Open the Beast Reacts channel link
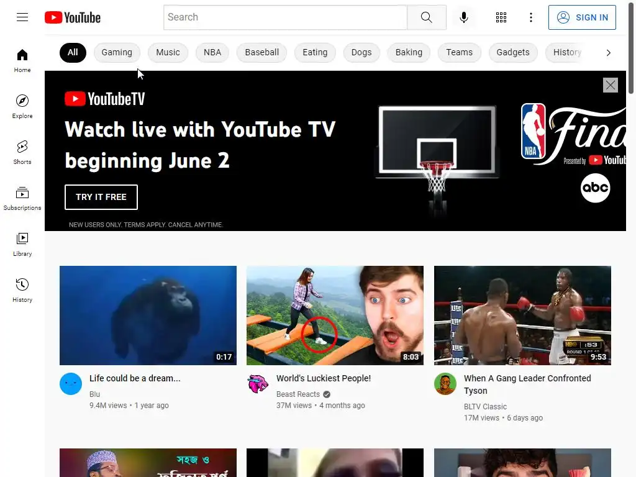This screenshot has height=477, width=636. coord(298,394)
